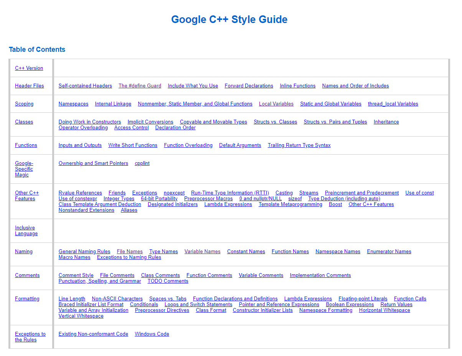The width and height of the screenshot is (462, 356).
Task: Open thread_local Variables link
Action: pyautogui.click(x=393, y=104)
